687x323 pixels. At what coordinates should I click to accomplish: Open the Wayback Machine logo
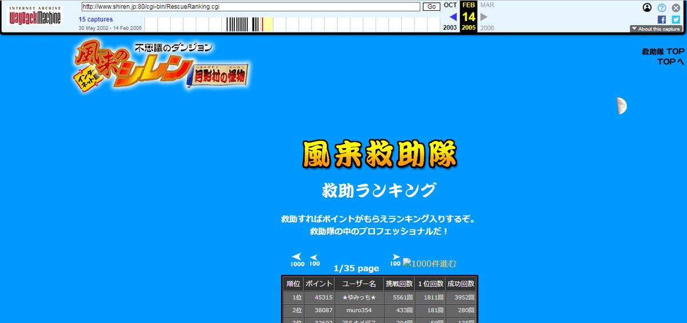click(x=35, y=16)
